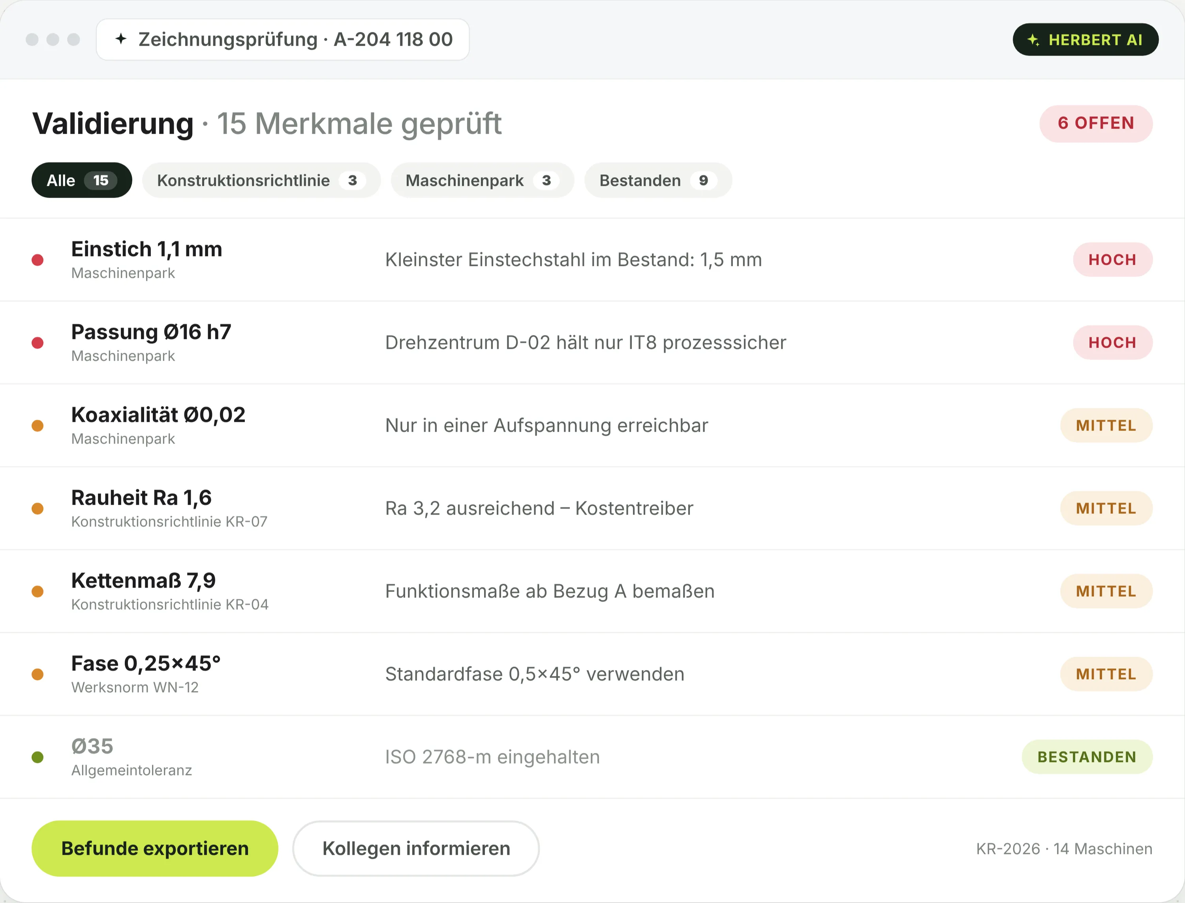Click the Befunde exportieren button
Screen dimensions: 1185x903
(155, 848)
